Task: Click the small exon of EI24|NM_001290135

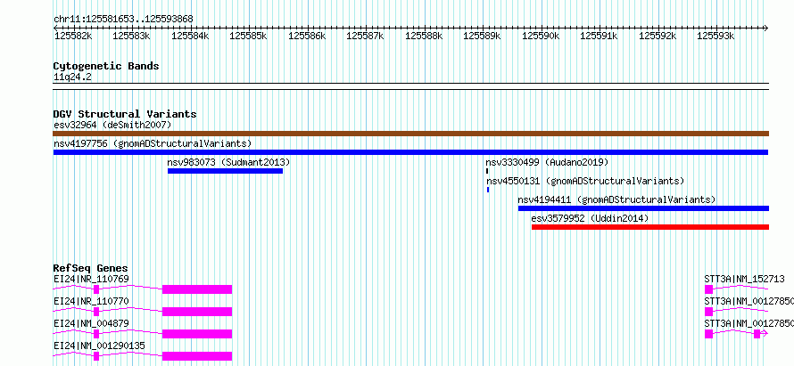Action: [x=96, y=356]
